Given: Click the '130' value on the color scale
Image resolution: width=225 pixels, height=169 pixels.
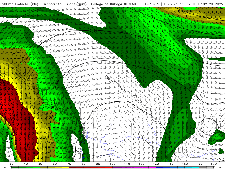Looking at the screenshot, I should coord(156,164).
